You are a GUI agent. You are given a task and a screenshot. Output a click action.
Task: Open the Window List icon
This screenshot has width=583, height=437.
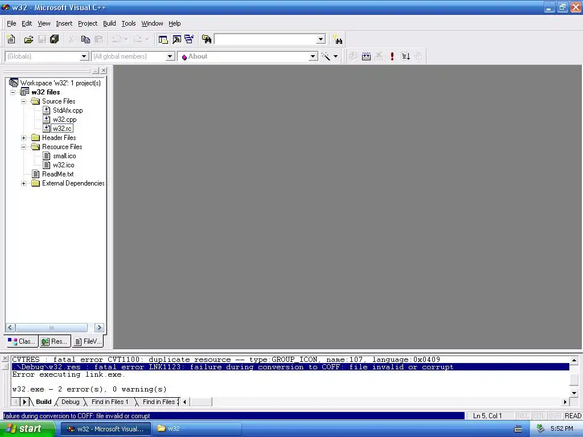coord(189,39)
